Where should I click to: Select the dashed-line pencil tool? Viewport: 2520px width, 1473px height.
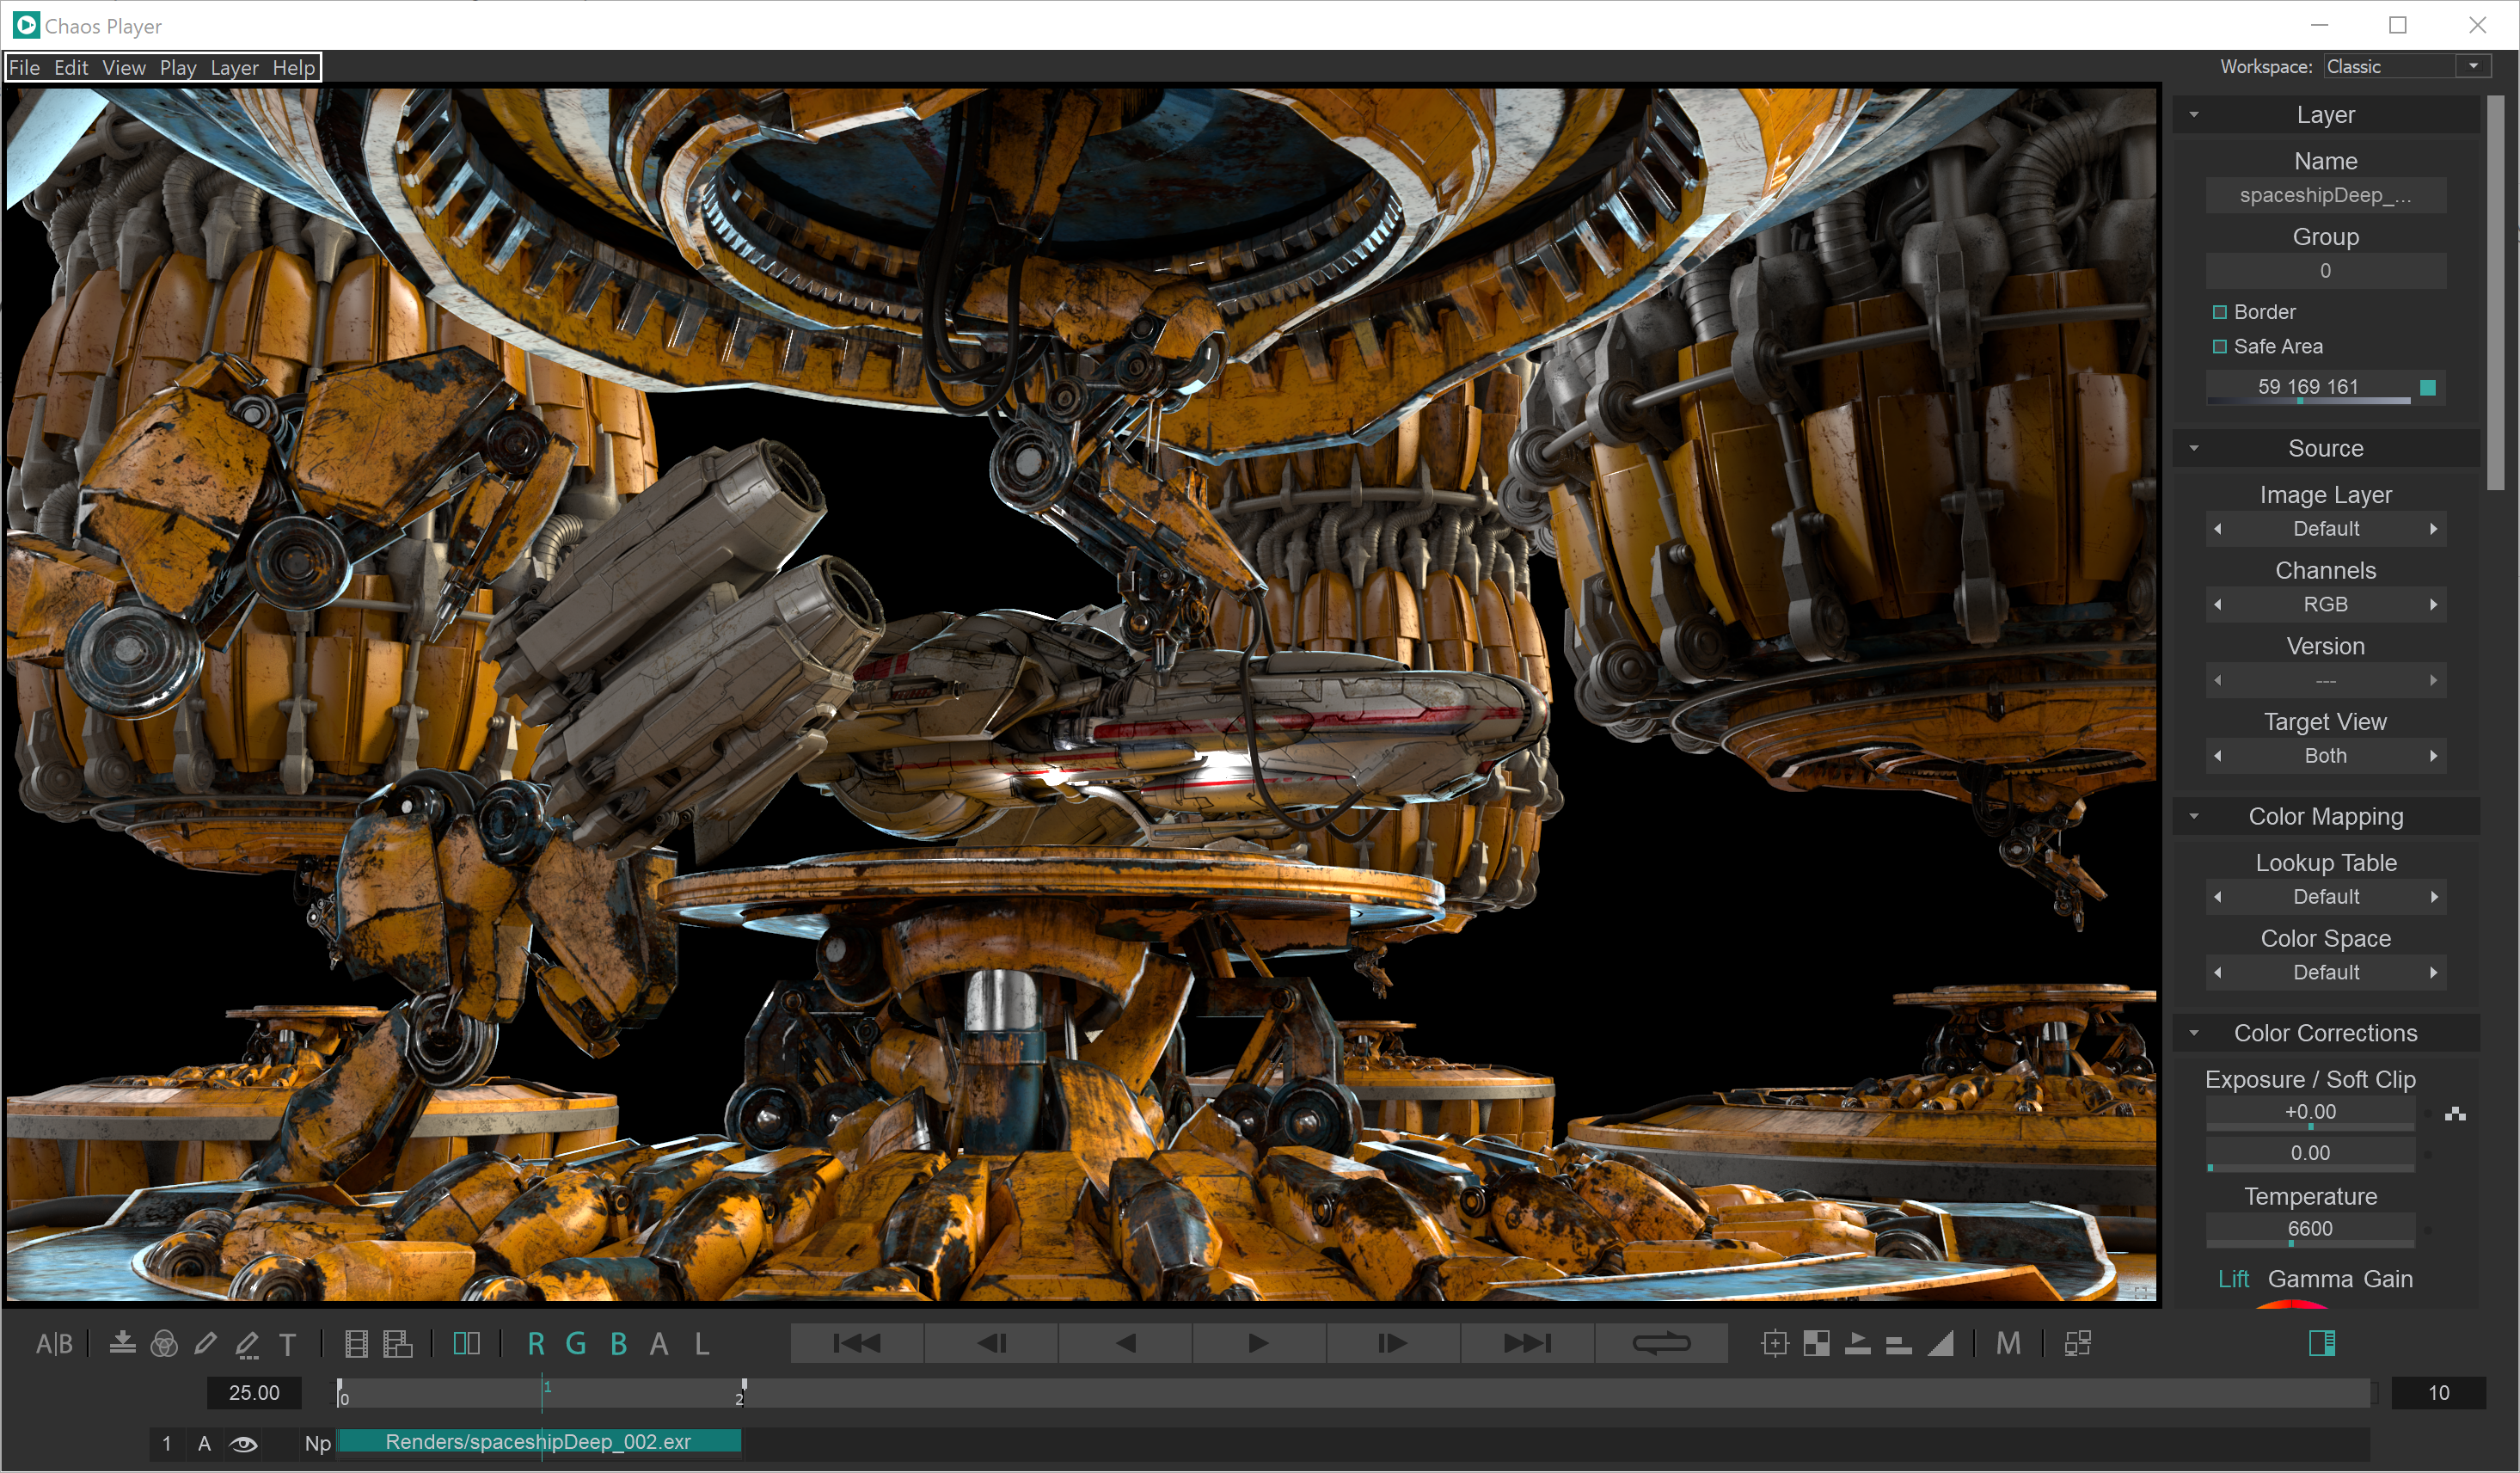[247, 1345]
